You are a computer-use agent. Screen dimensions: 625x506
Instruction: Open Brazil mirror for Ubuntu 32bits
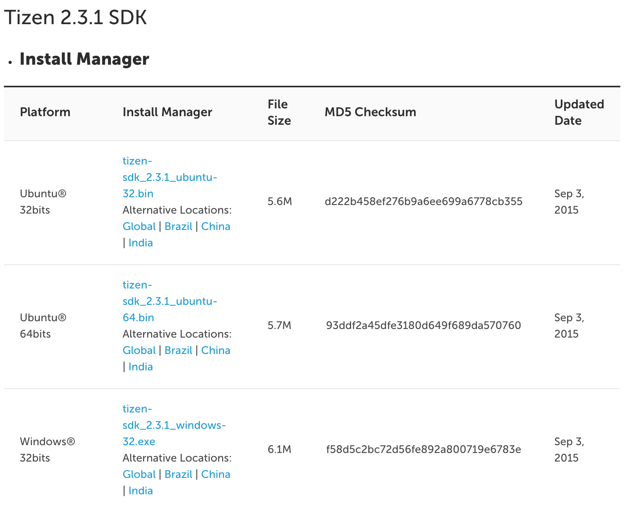pyautogui.click(x=178, y=226)
